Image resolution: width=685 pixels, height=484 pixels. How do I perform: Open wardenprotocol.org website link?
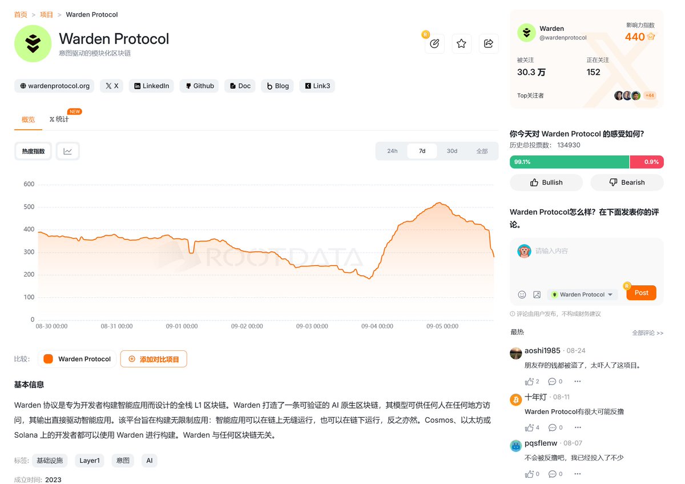point(55,86)
